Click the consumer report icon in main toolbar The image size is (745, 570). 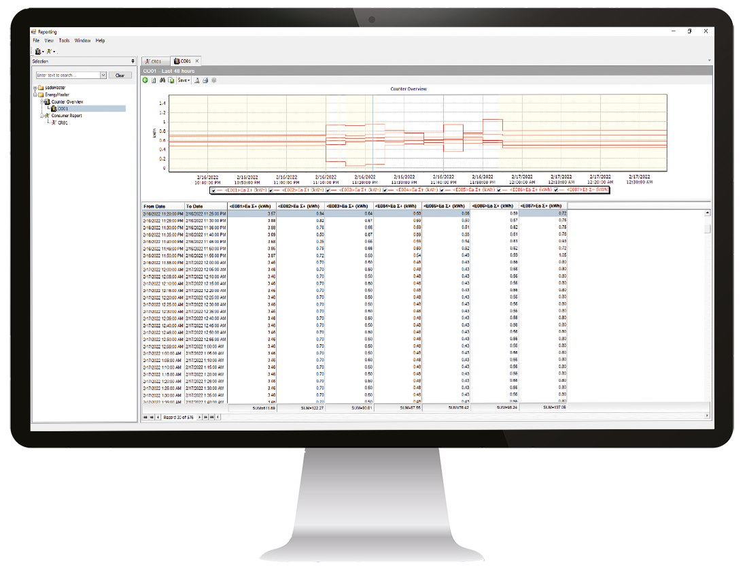tap(50, 51)
